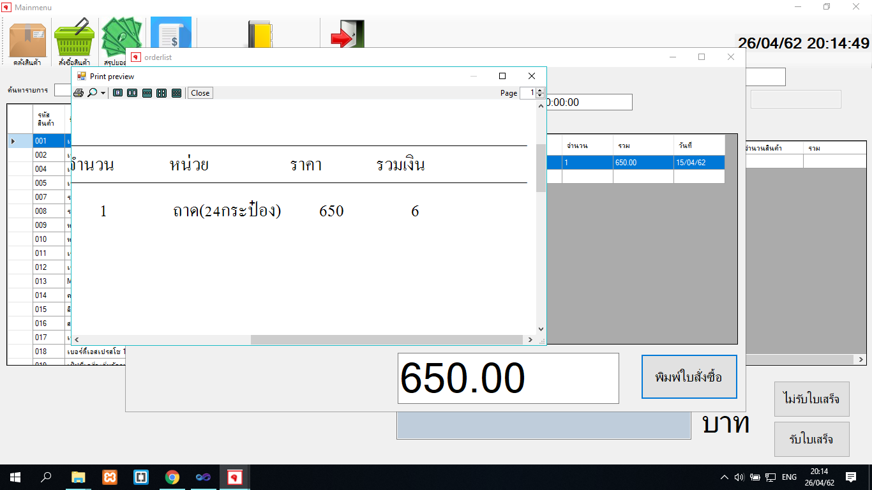Select product code 015 in the Mainmenu list

(x=49, y=309)
